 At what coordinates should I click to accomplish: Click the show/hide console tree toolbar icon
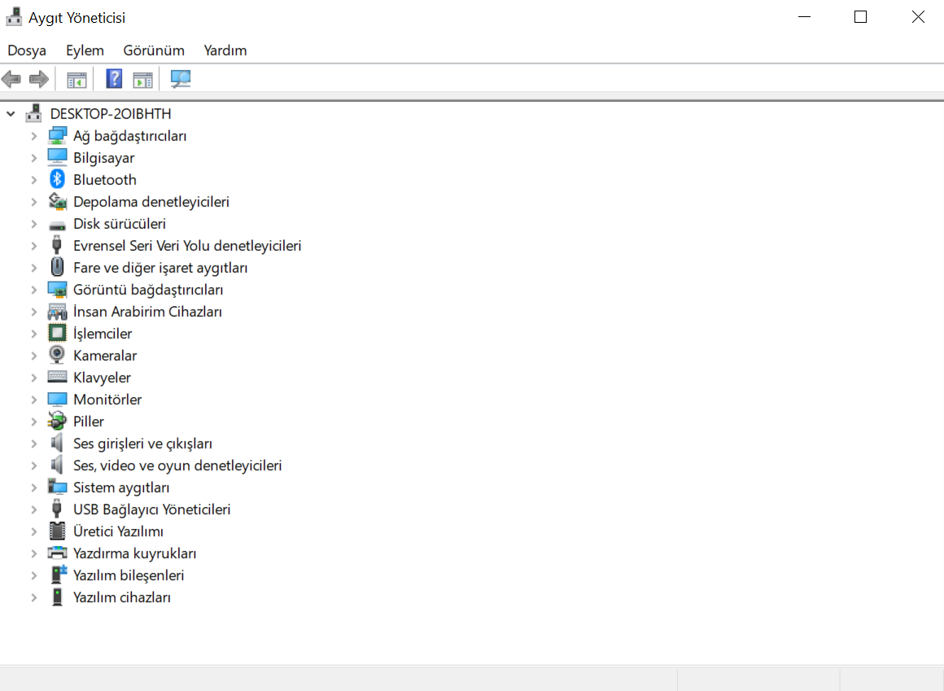click(76, 78)
